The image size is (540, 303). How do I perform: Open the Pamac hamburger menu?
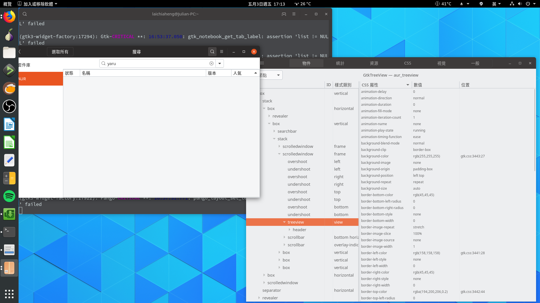coord(222,52)
